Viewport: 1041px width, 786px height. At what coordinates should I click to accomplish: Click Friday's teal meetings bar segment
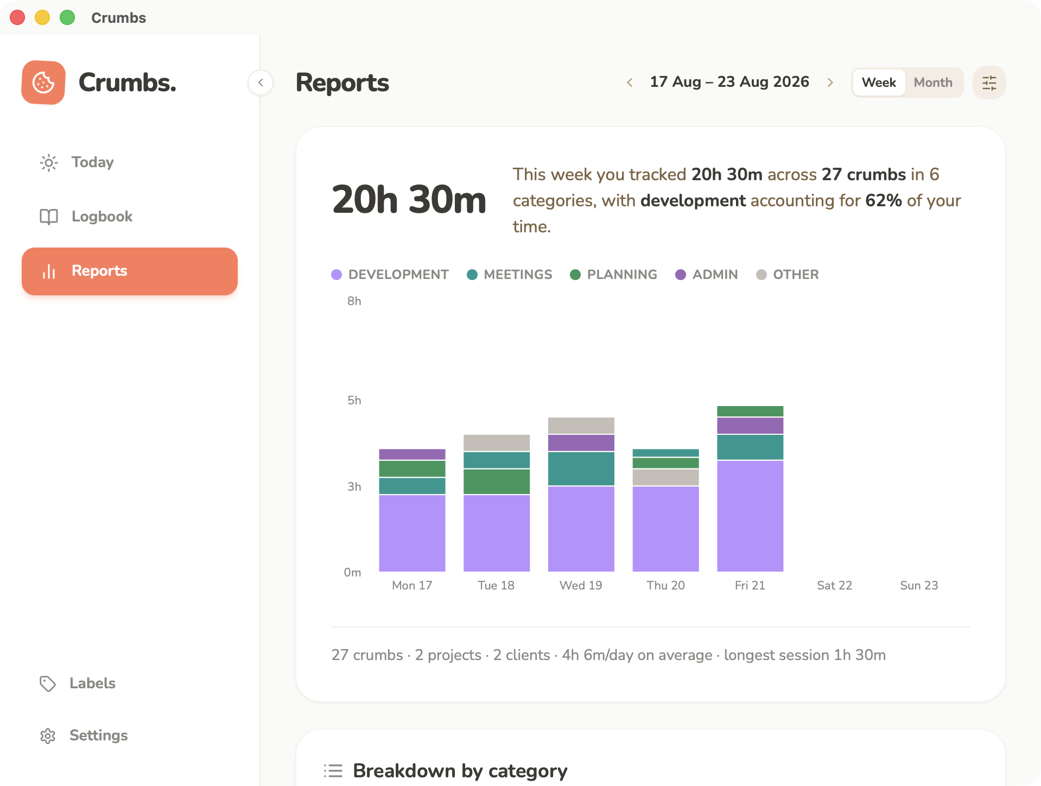[750, 447]
